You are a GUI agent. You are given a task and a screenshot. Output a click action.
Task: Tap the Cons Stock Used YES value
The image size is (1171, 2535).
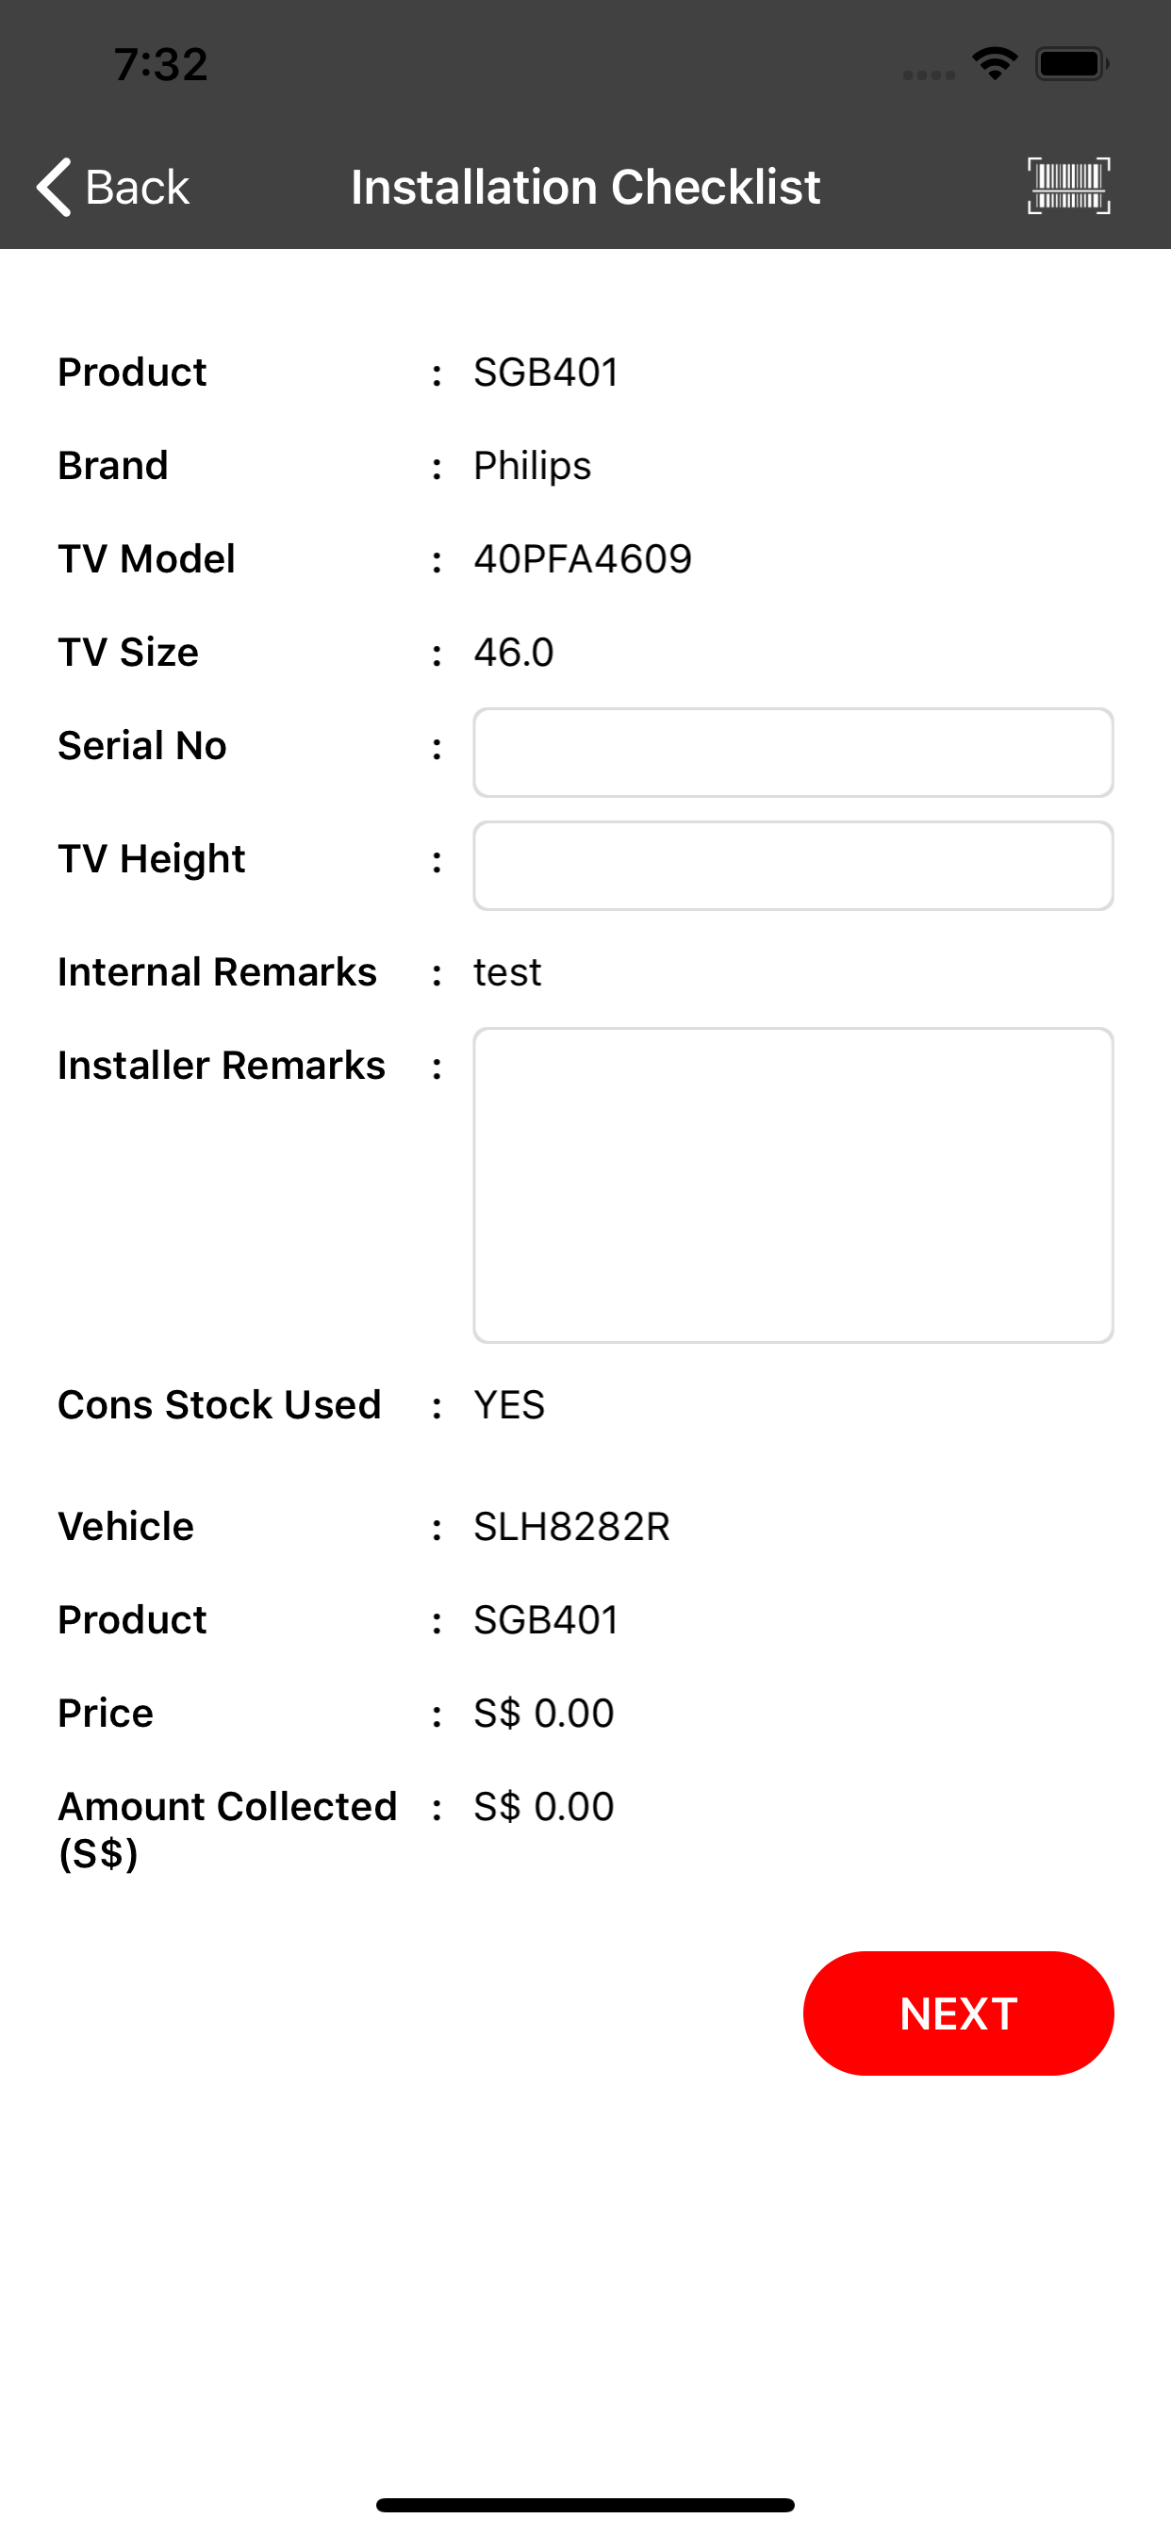[509, 1404]
